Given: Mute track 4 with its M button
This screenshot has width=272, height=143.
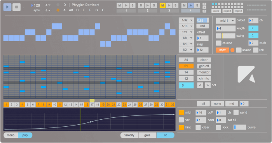Looking at the screenshot, I should click(184, 5).
